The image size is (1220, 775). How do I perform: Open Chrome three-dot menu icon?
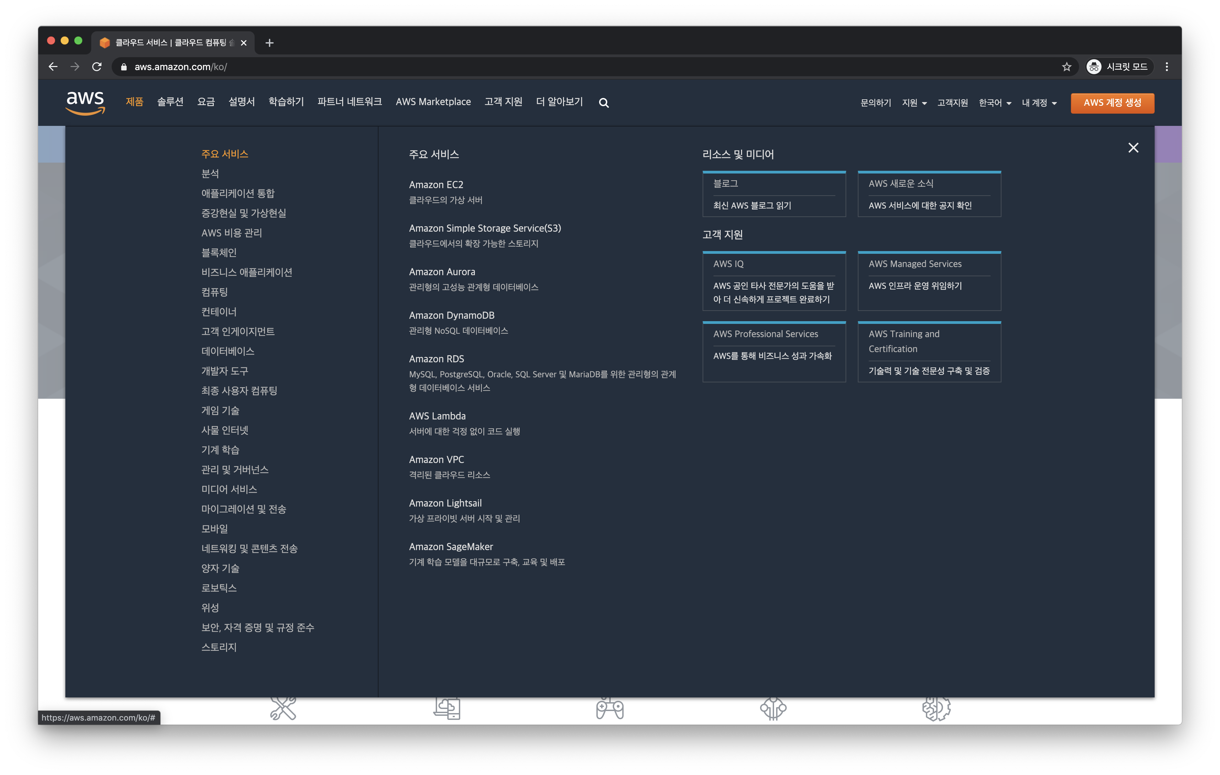tap(1166, 67)
